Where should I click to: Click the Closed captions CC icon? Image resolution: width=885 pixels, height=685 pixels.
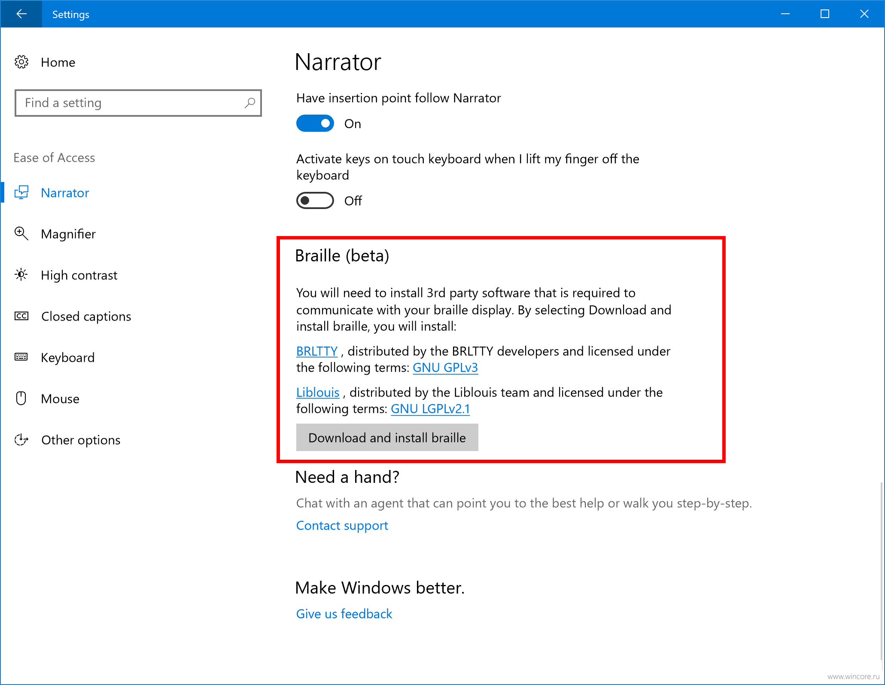(21, 316)
